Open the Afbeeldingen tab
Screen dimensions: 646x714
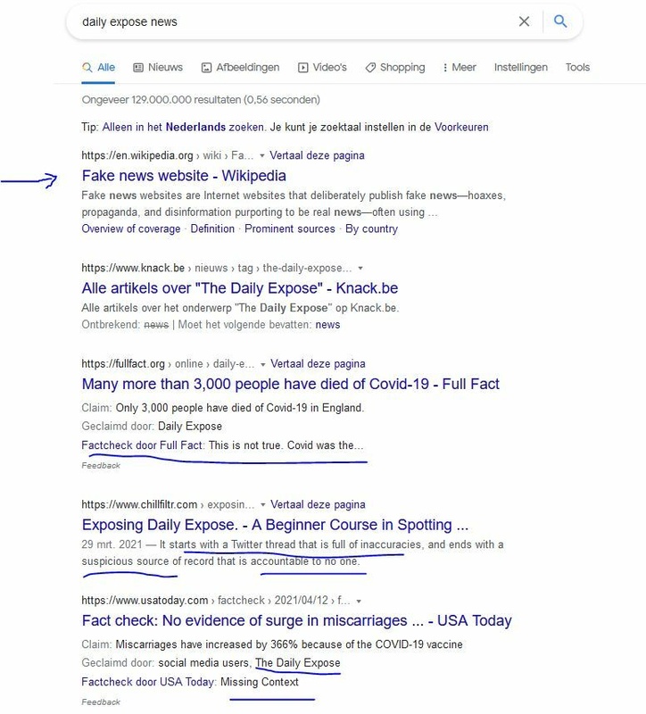(x=240, y=68)
